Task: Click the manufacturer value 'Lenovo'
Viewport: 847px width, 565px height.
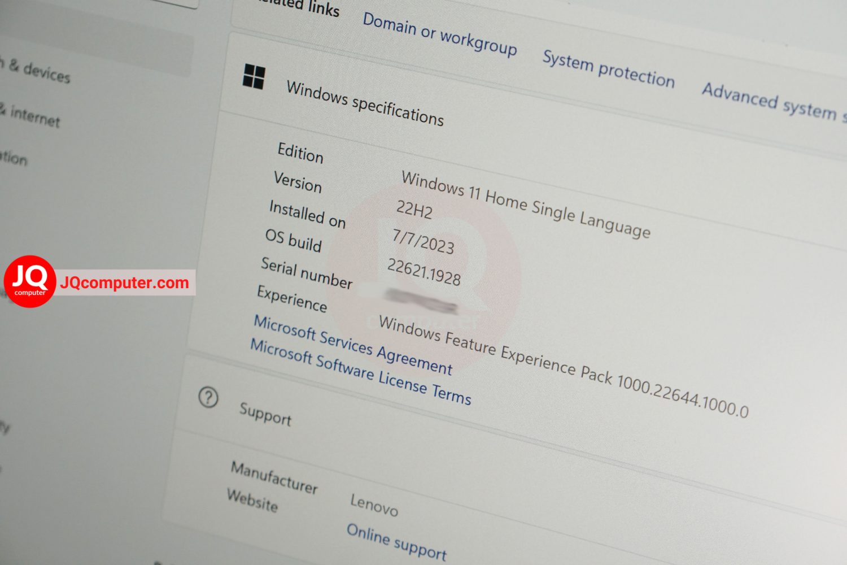Action: pyautogui.click(x=374, y=505)
